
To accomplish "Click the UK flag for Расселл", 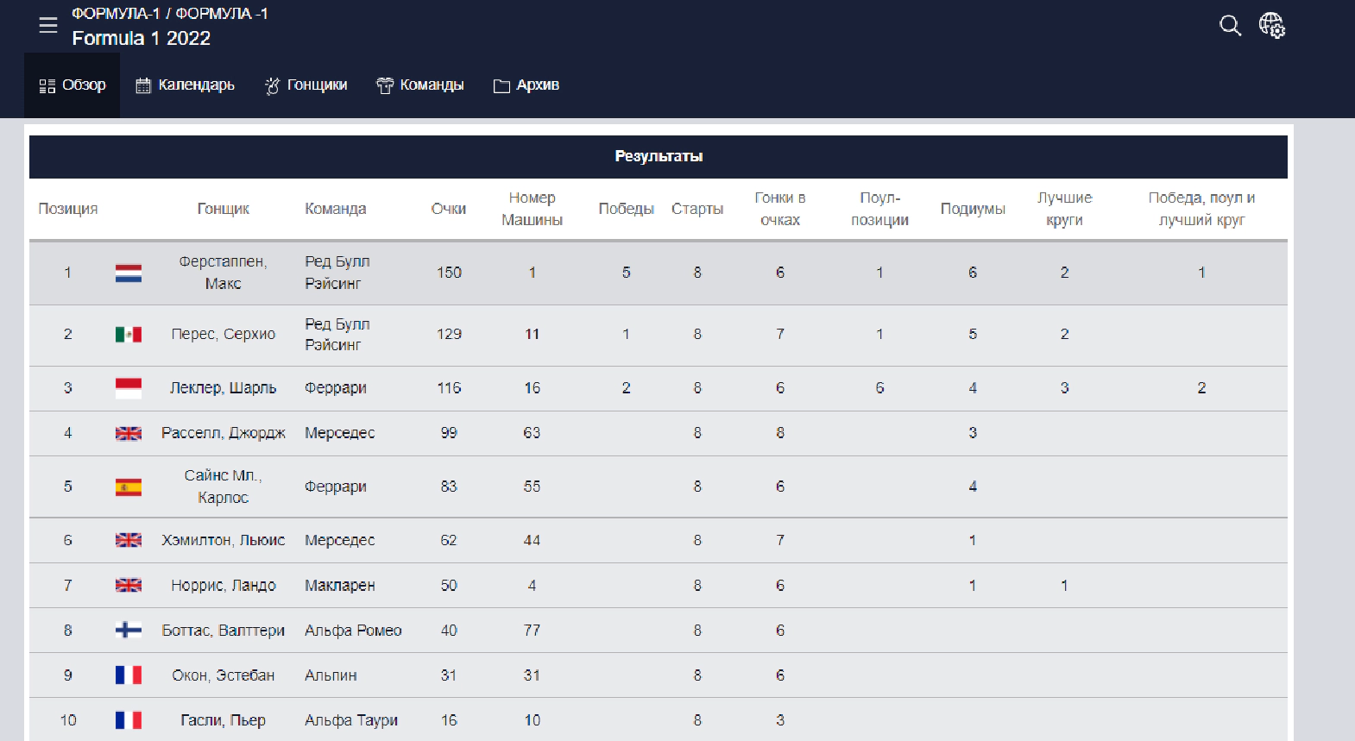I will (x=129, y=433).
